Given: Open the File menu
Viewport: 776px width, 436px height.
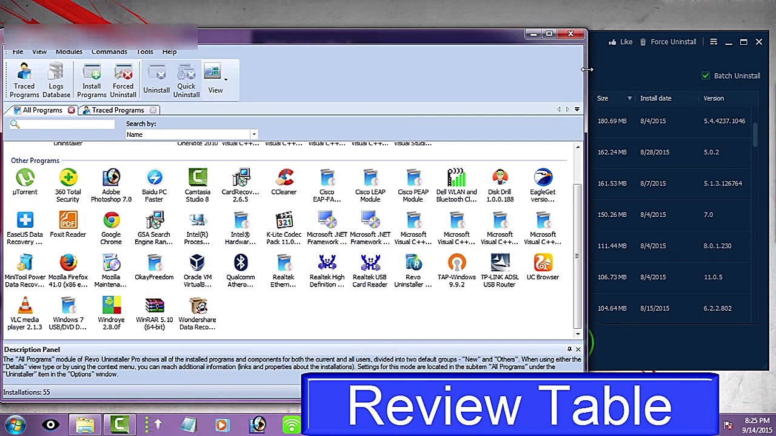Looking at the screenshot, I should [18, 51].
